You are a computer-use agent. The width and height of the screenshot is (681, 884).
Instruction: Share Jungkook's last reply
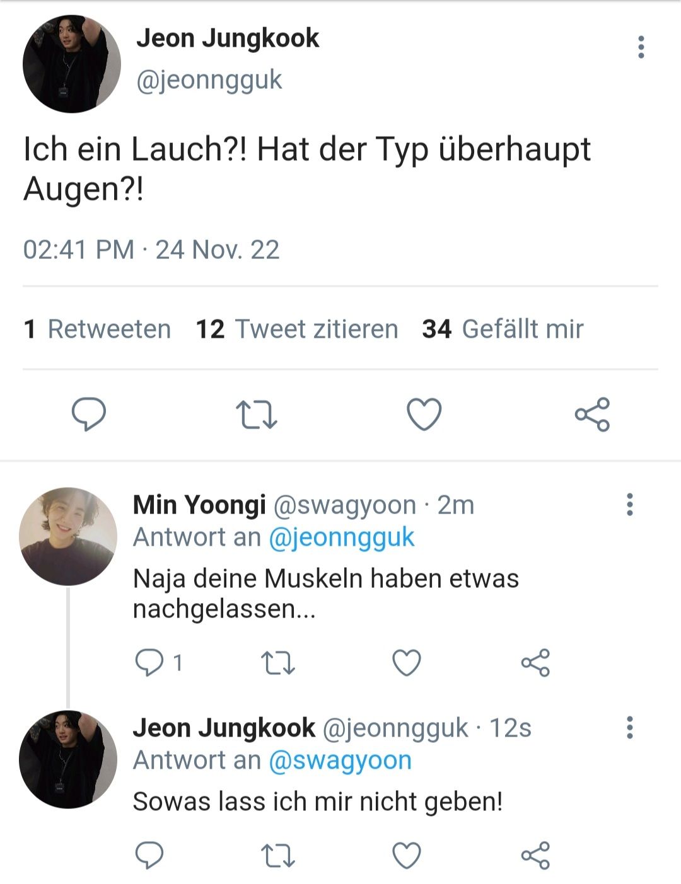[x=536, y=856]
